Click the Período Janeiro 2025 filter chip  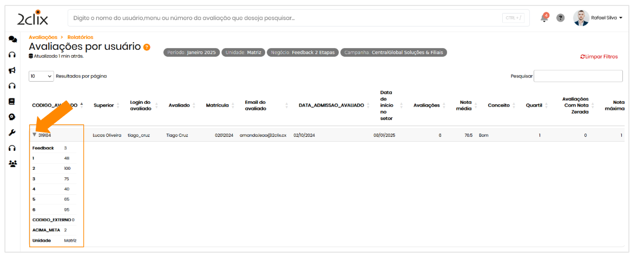pos(191,52)
